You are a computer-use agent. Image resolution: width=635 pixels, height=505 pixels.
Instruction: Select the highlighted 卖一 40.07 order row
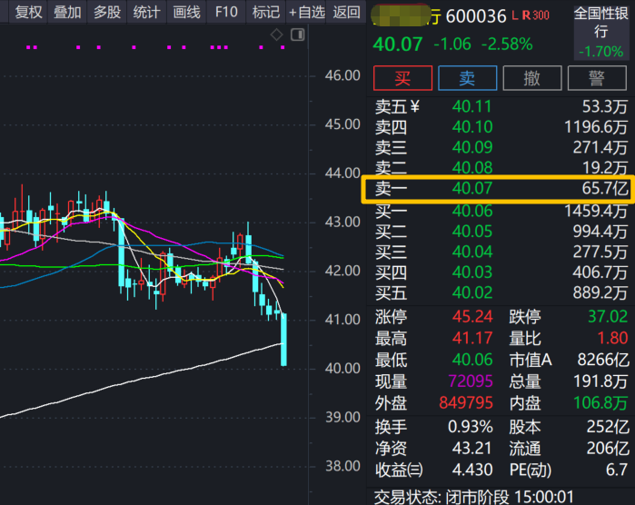tap(498, 189)
